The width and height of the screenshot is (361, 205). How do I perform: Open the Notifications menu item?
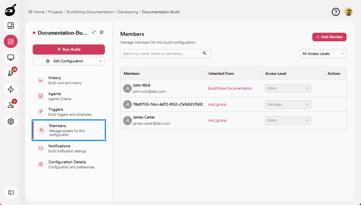[69, 148]
